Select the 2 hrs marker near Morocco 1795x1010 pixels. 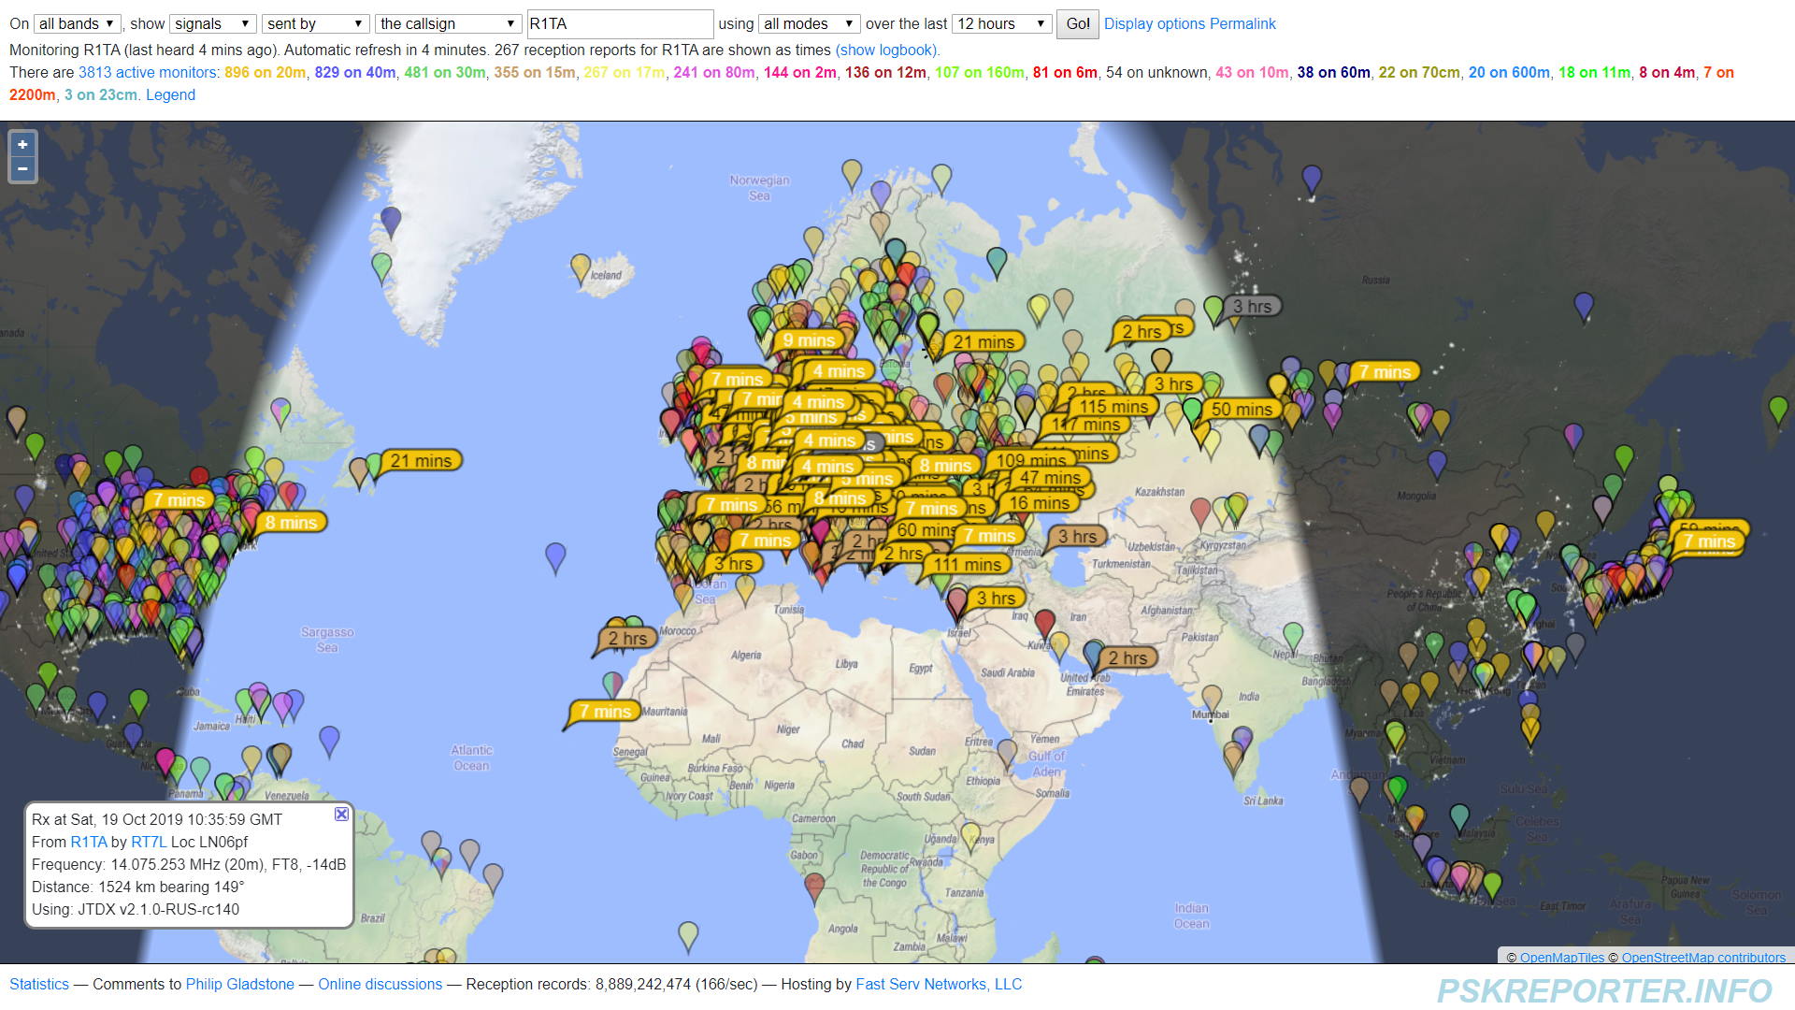point(627,639)
